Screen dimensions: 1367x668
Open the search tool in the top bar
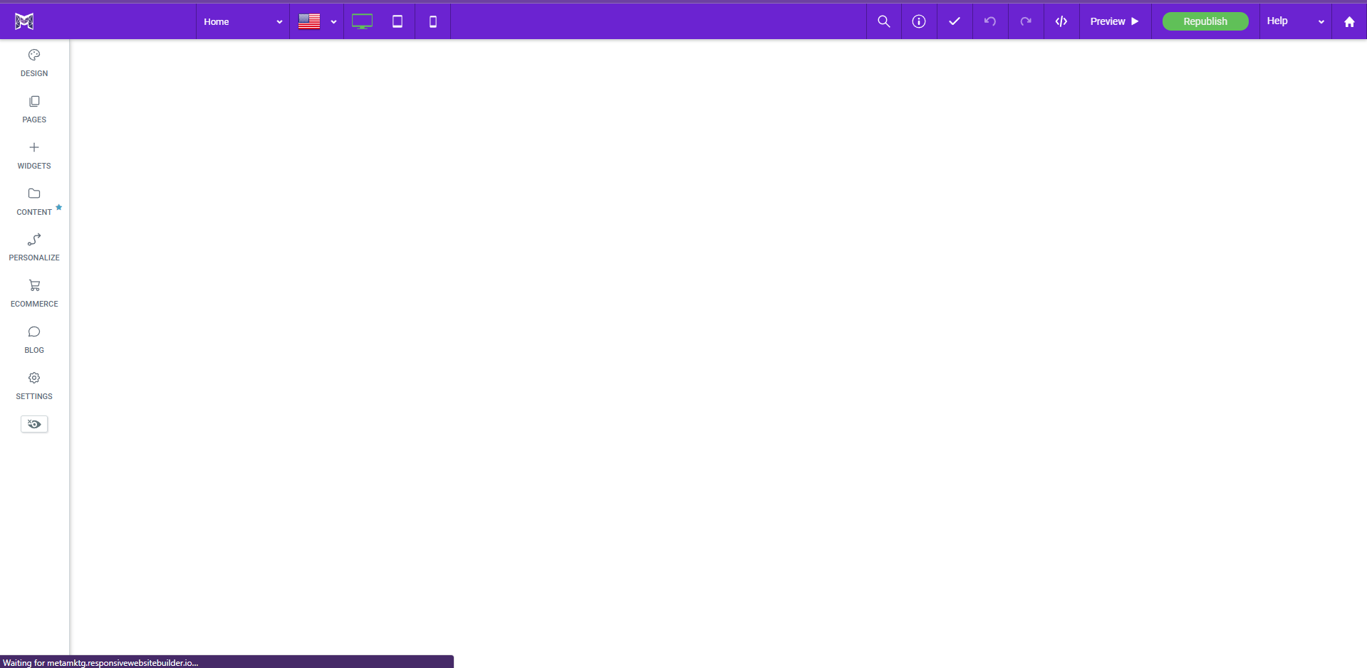883,21
